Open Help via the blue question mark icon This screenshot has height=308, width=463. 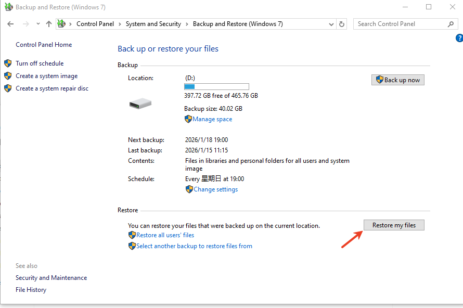[459, 37]
